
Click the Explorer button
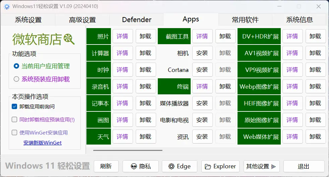(220, 166)
